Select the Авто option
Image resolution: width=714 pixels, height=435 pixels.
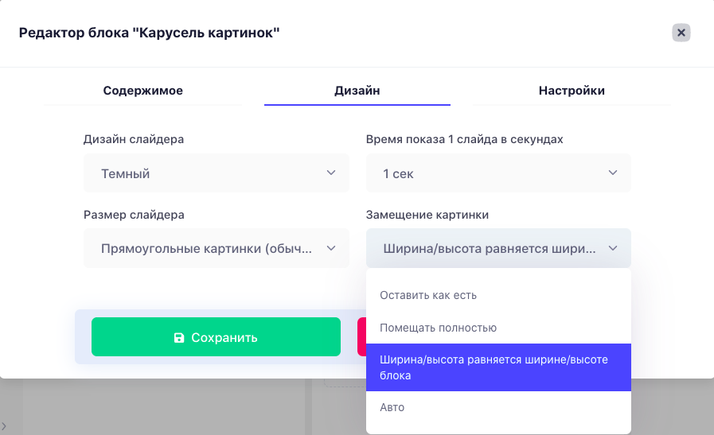(x=498, y=407)
